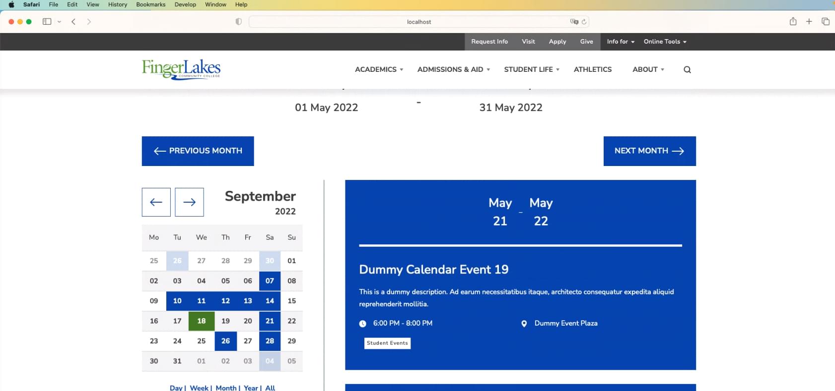Expand the Student Life dropdown
This screenshot has height=391, width=835.
pos(532,69)
